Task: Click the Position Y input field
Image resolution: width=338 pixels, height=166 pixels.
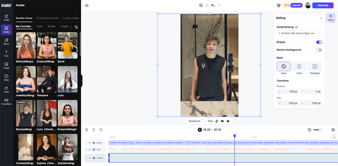Action: pyautogui.click(x=311, y=91)
